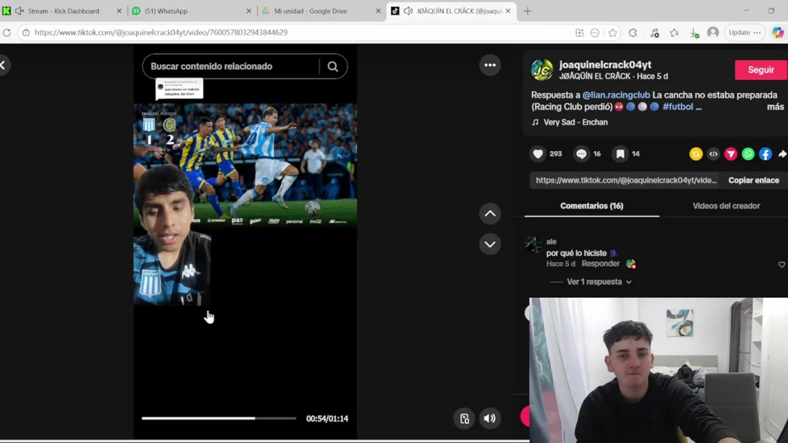
Task: Open address bar circle more-options icon
Action: coord(595,33)
